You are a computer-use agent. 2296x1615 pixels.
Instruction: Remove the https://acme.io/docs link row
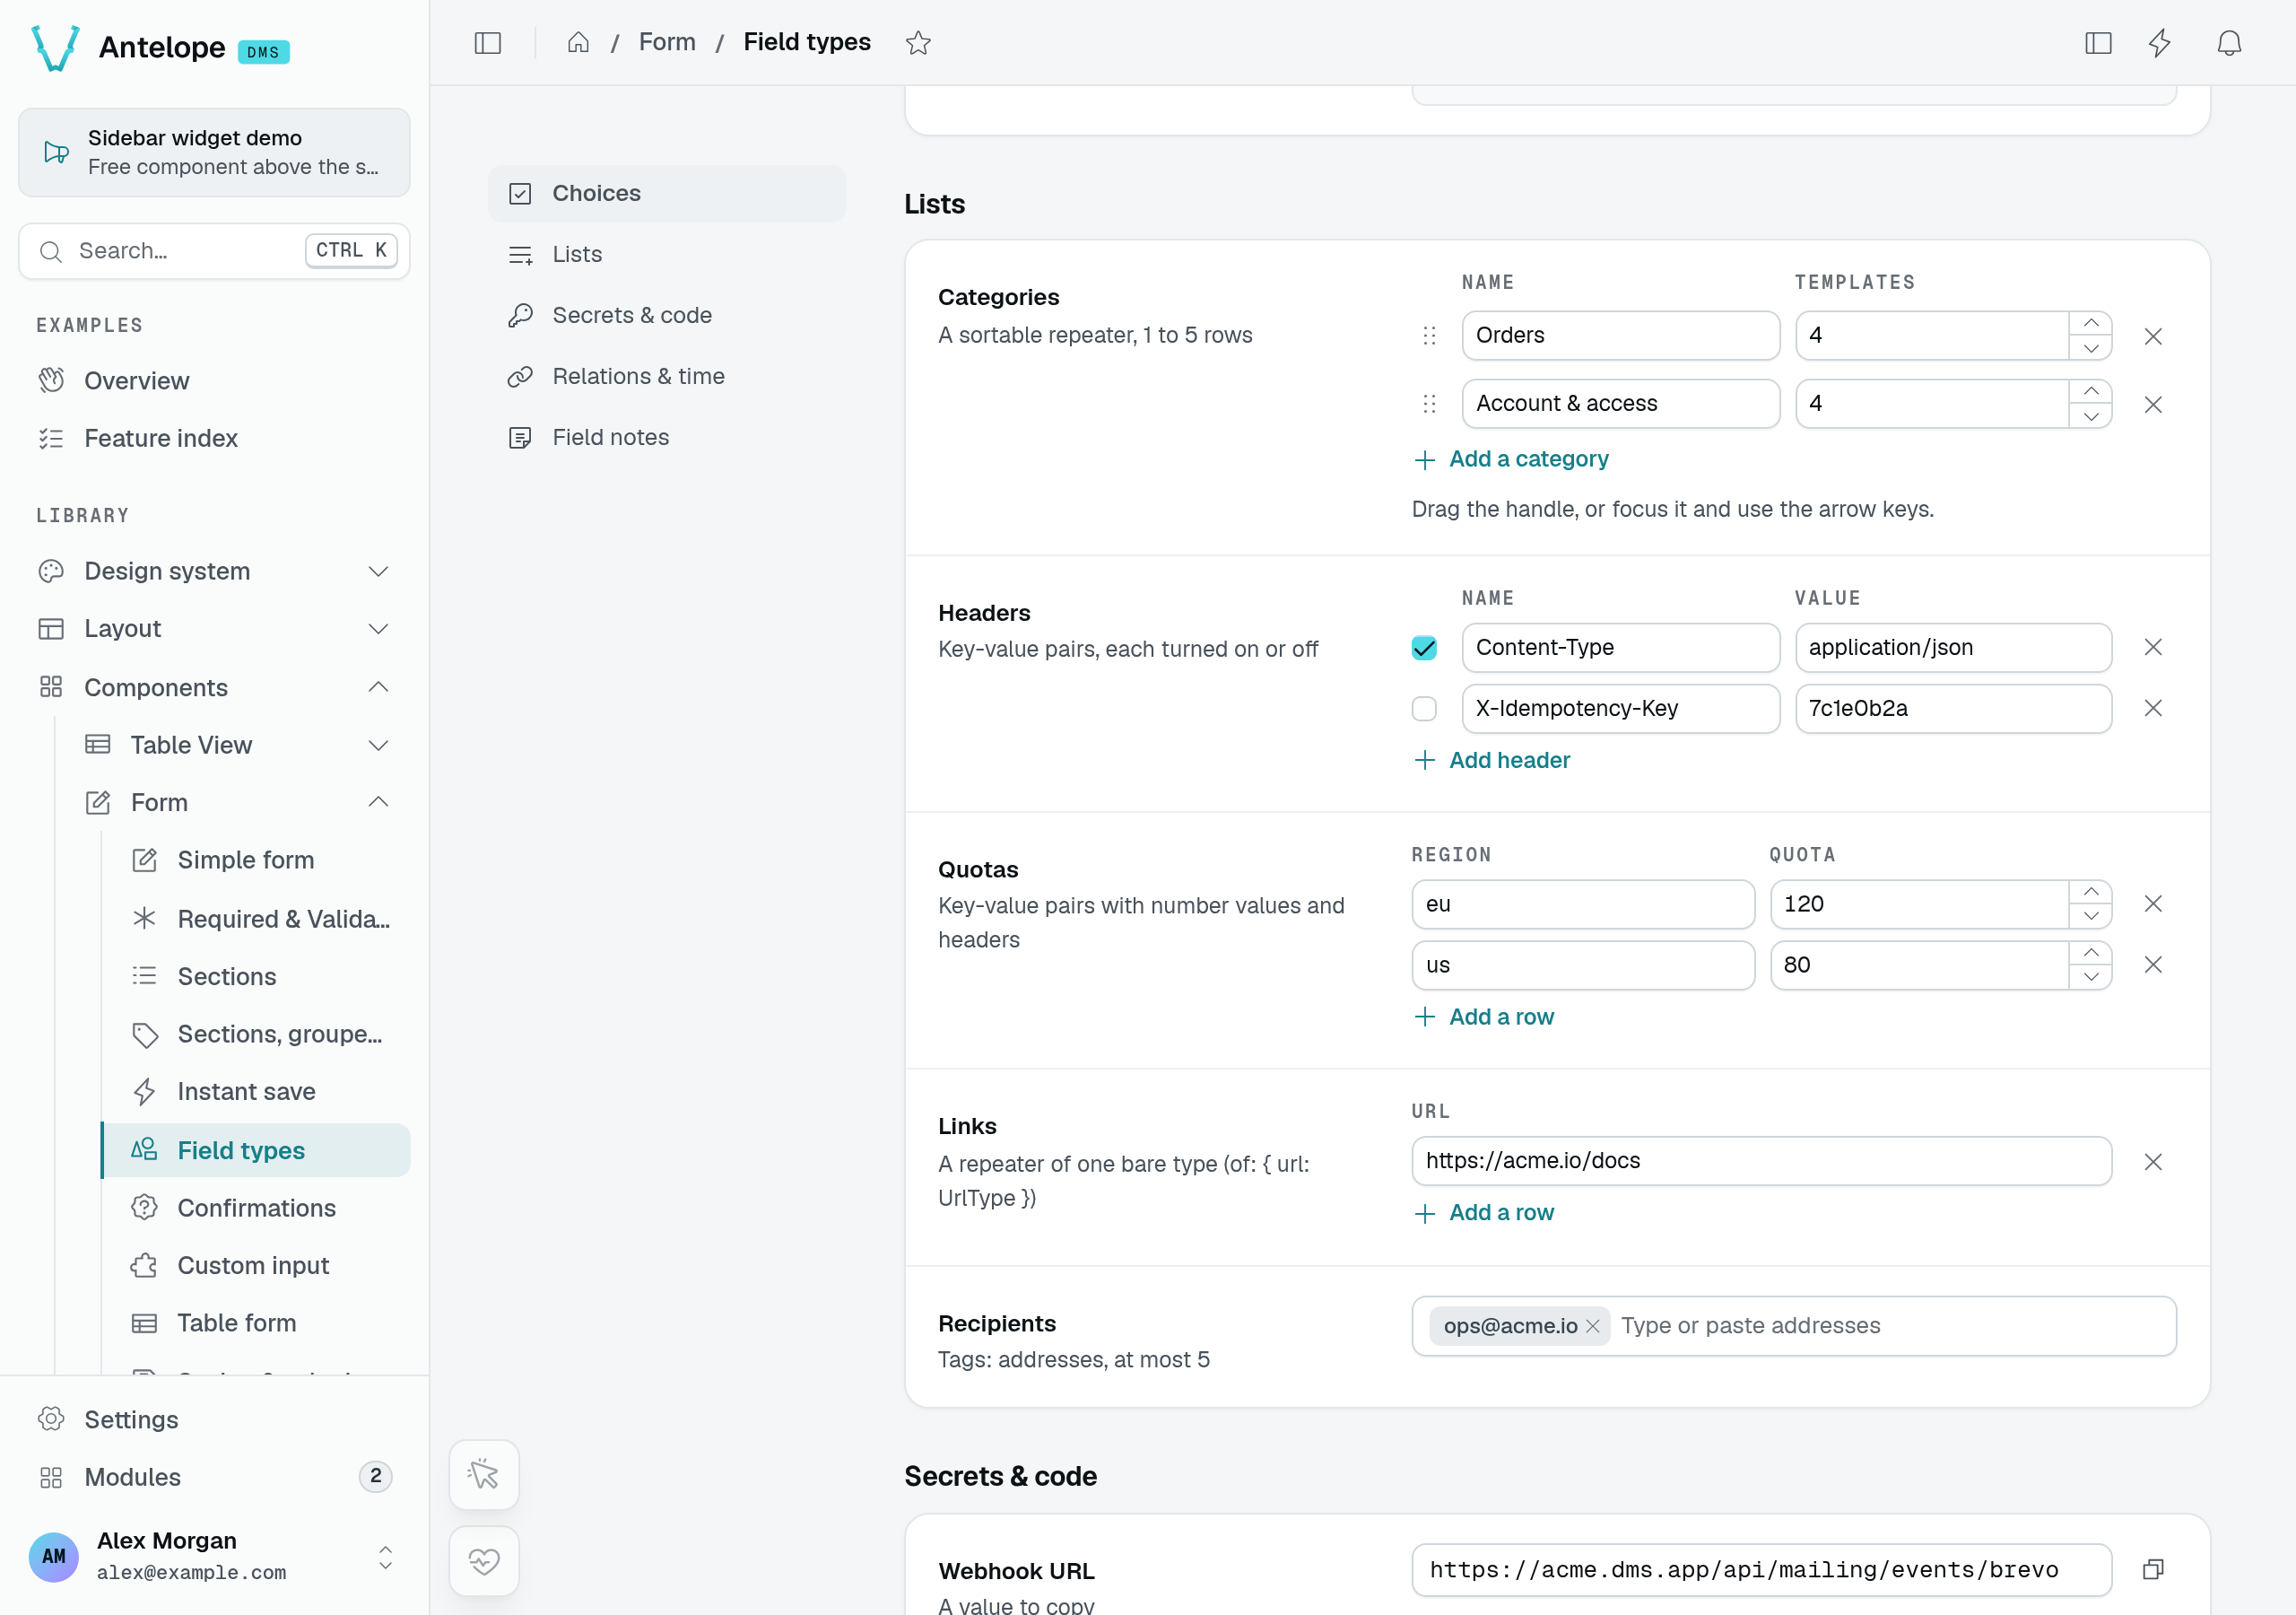point(2153,1162)
